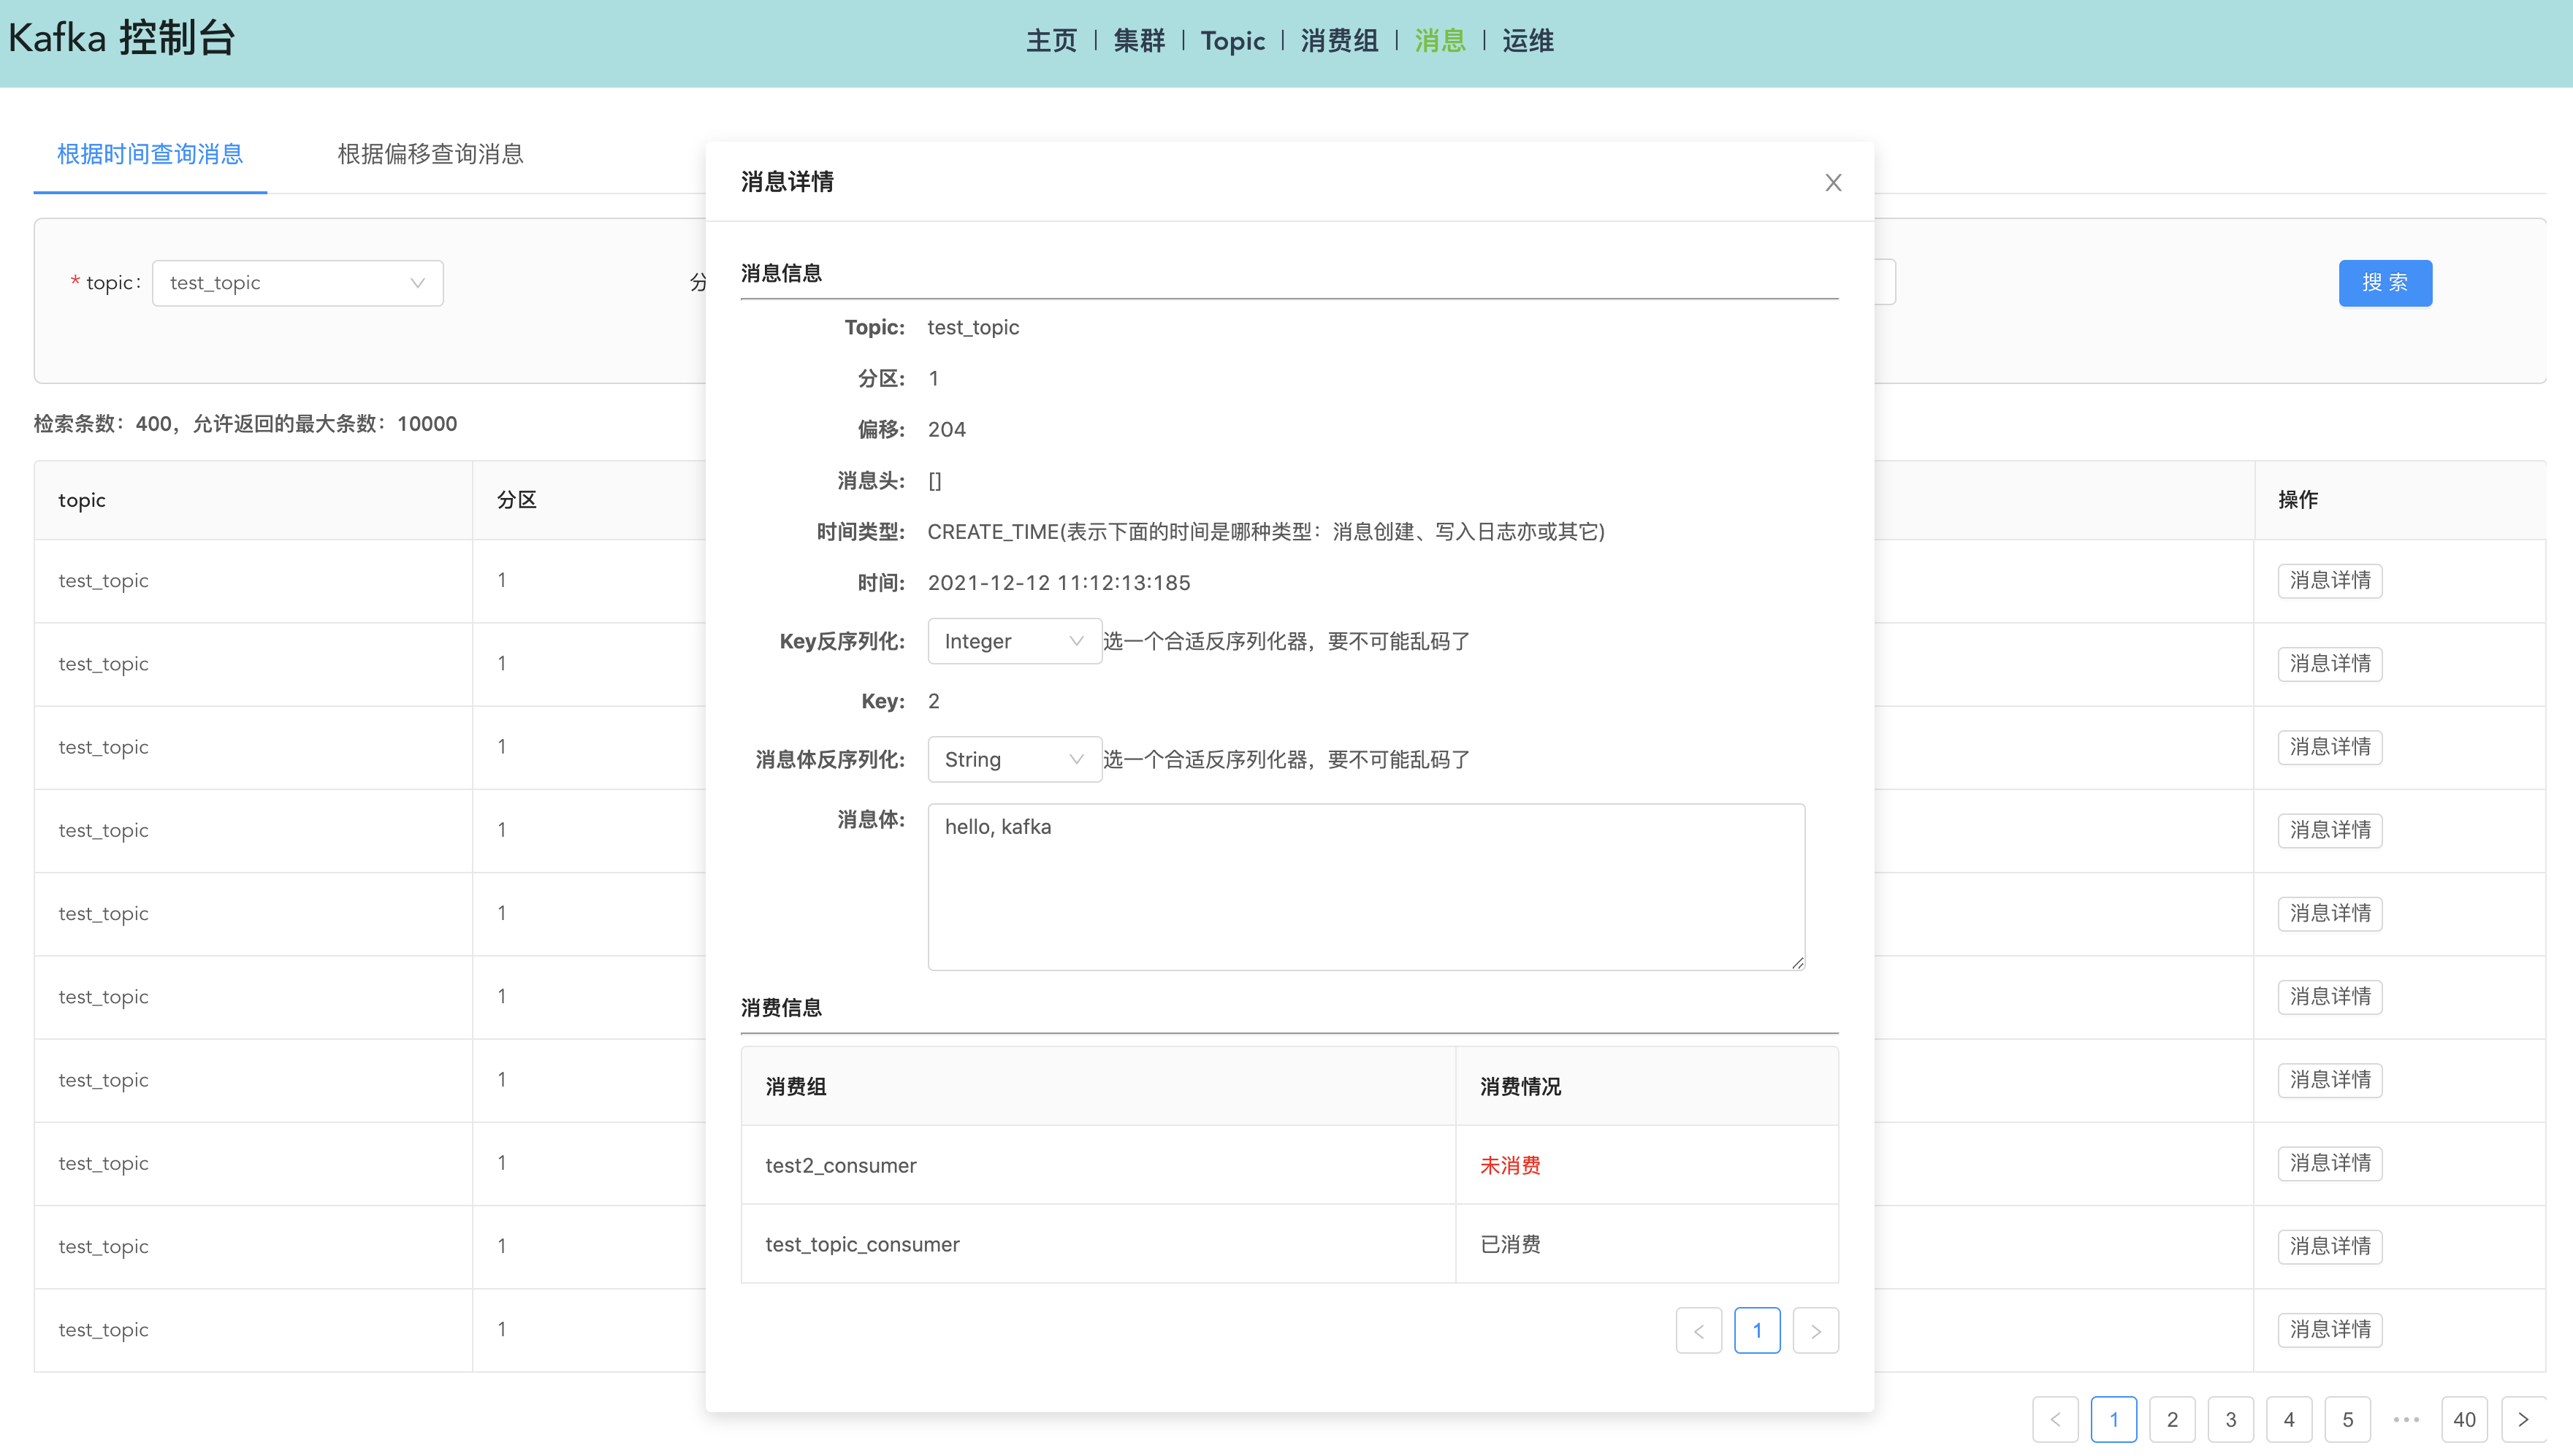Open the topic selection dropdown
This screenshot has width=2573, height=1456.
(x=297, y=283)
